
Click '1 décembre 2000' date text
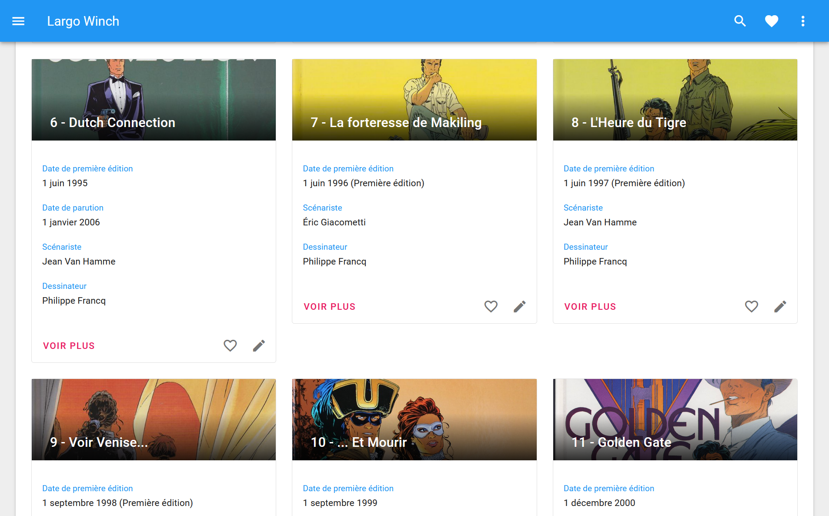point(599,503)
